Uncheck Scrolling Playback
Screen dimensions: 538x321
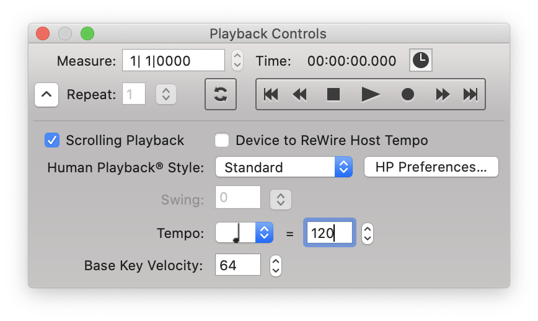(x=52, y=140)
